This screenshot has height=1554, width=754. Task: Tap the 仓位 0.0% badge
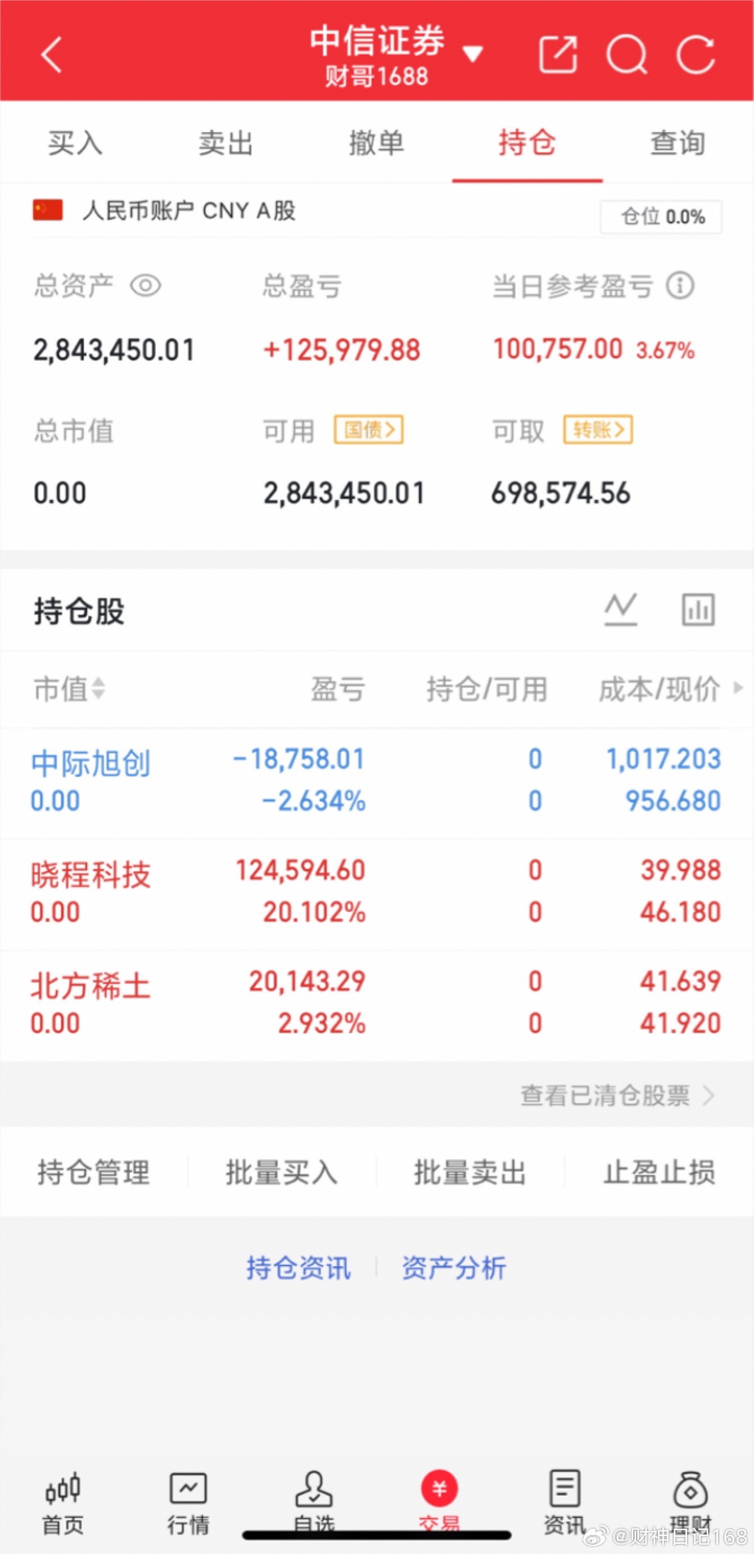661,217
